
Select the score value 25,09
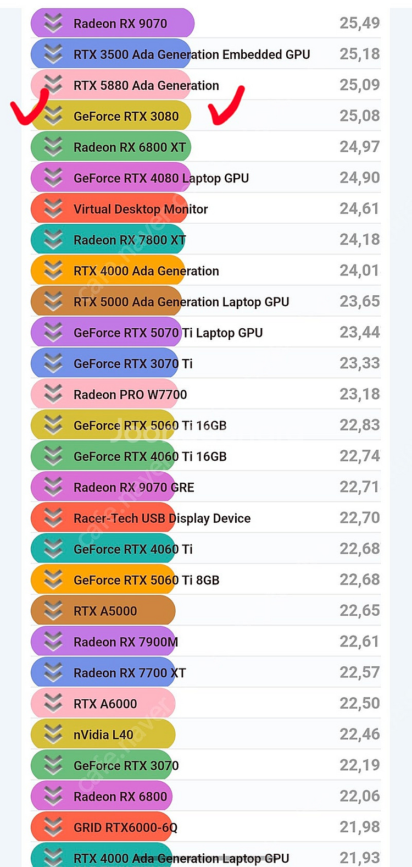[360, 85]
